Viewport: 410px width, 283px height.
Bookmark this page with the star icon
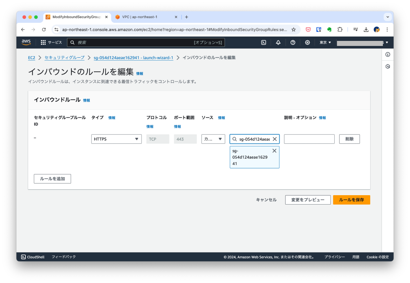(294, 30)
